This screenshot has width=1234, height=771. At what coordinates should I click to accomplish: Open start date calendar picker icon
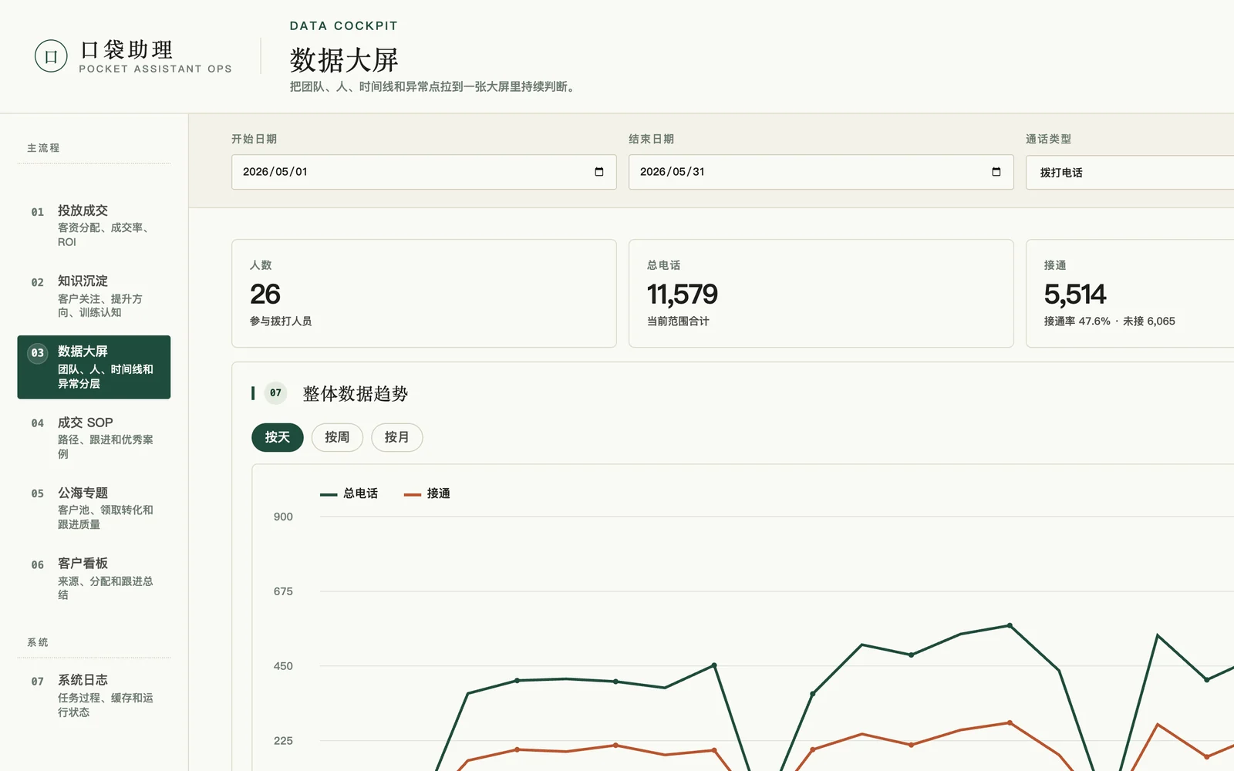[599, 172]
